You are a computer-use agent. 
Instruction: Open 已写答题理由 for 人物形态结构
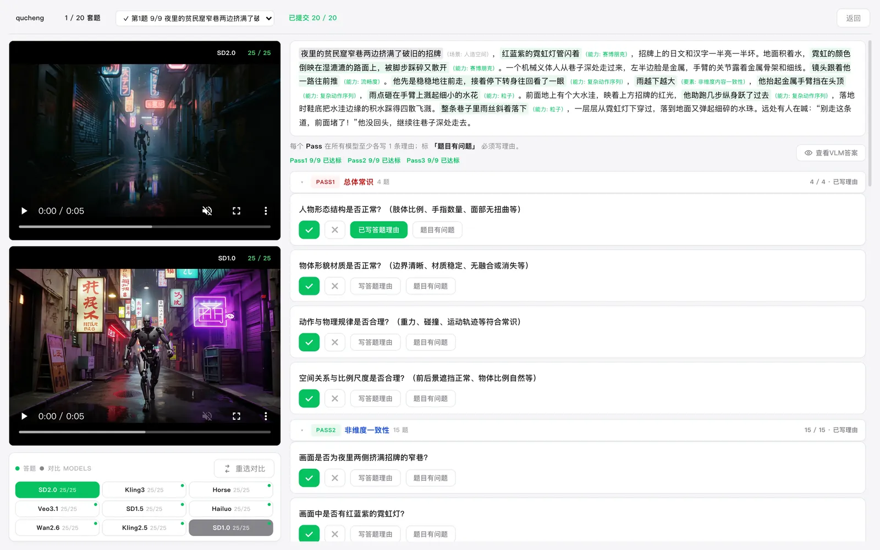379,230
